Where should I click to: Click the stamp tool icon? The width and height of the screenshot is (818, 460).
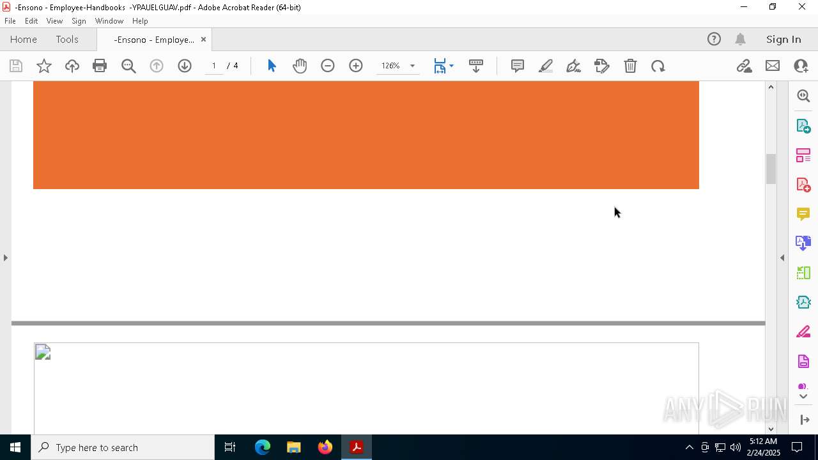click(602, 66)
